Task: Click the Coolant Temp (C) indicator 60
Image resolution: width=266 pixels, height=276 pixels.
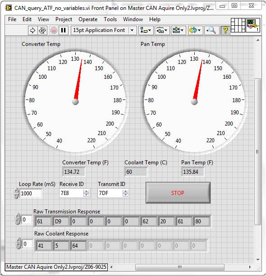Action: tap(136, 172)
